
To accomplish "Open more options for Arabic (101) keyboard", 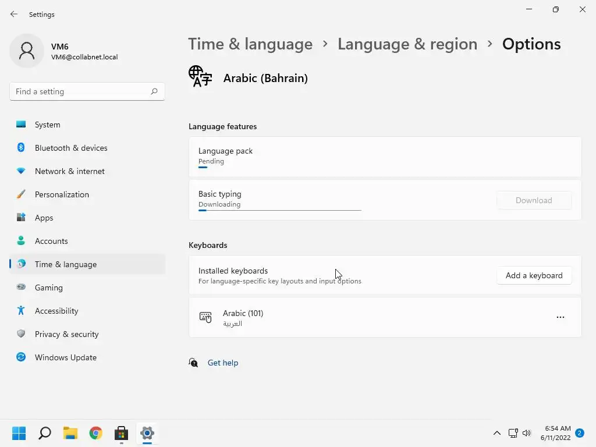I will pyautogui.click(x=560, y=317).
